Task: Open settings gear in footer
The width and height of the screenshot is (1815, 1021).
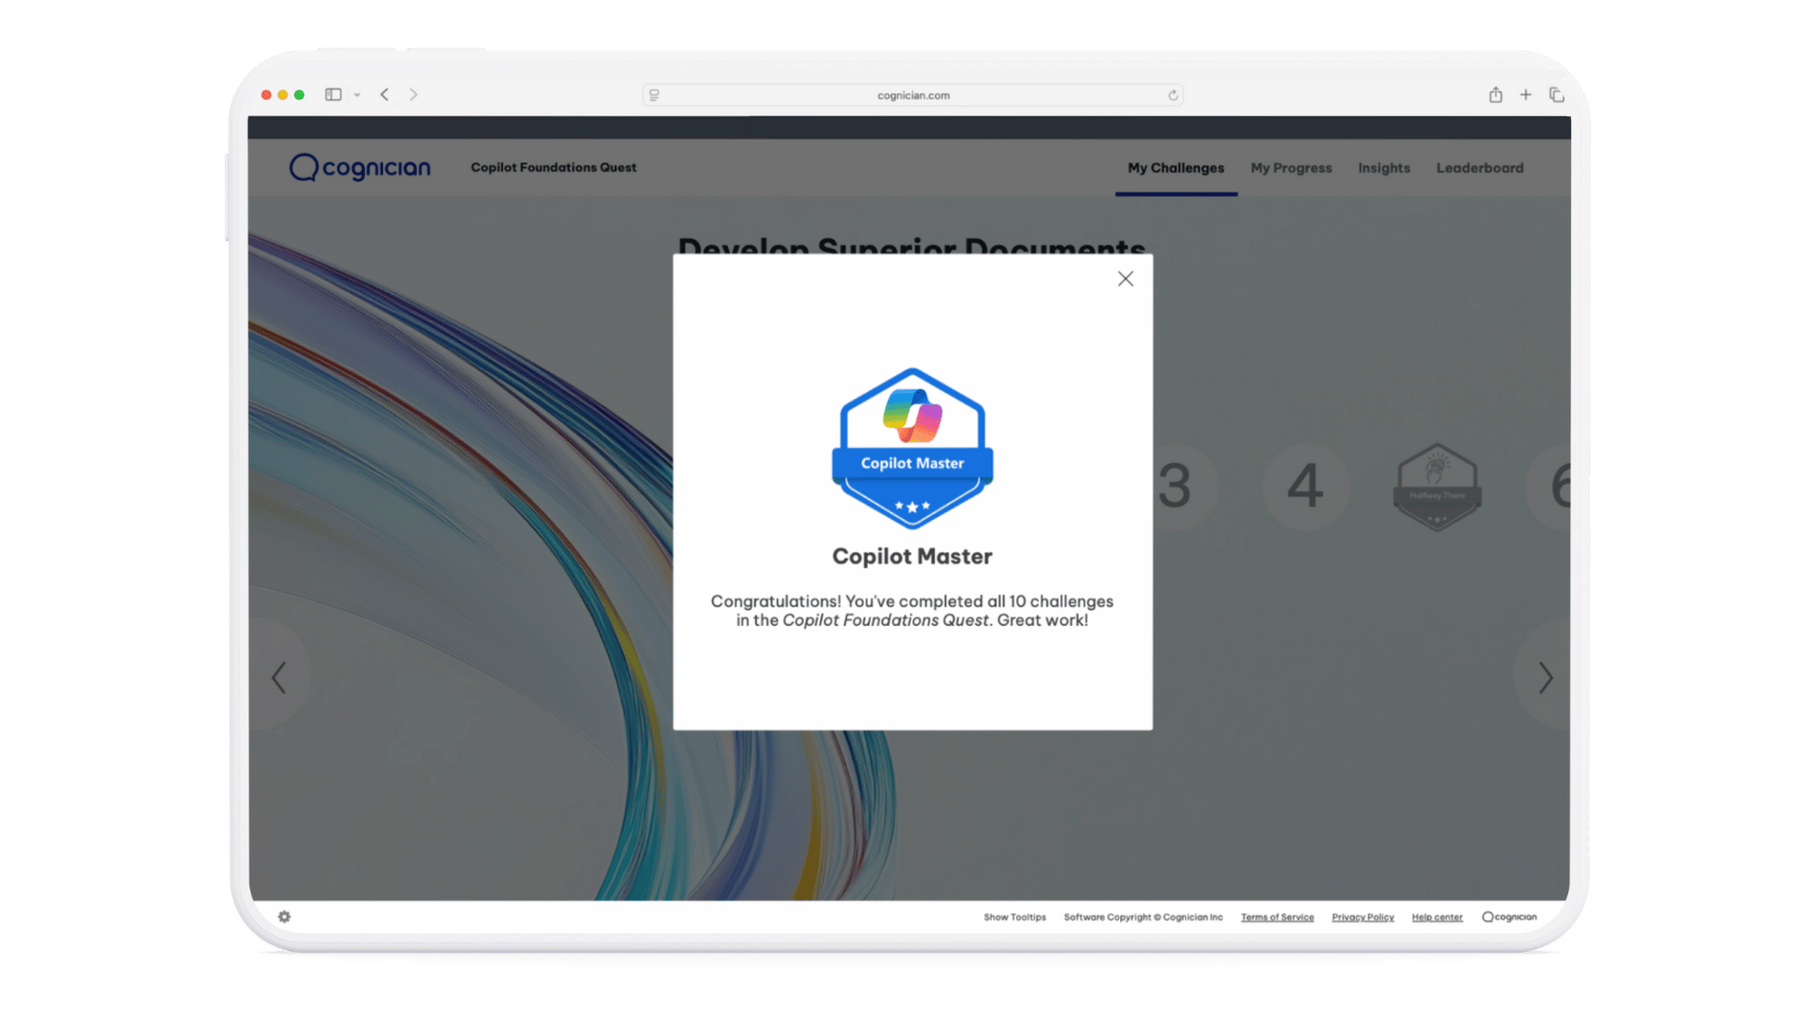Action: (x=285, y=916)
